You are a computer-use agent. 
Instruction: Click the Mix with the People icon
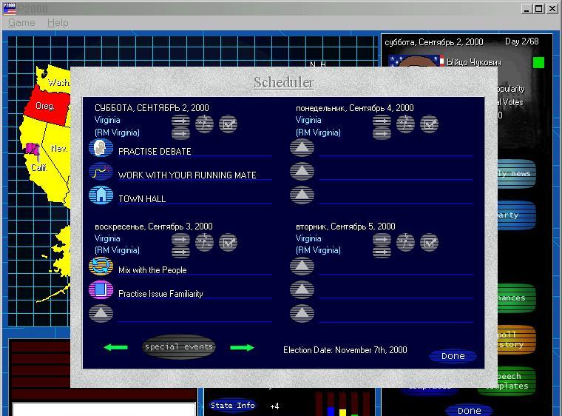coord(101,267)
